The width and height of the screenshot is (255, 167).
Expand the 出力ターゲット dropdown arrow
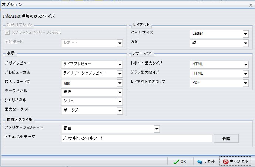120,111
